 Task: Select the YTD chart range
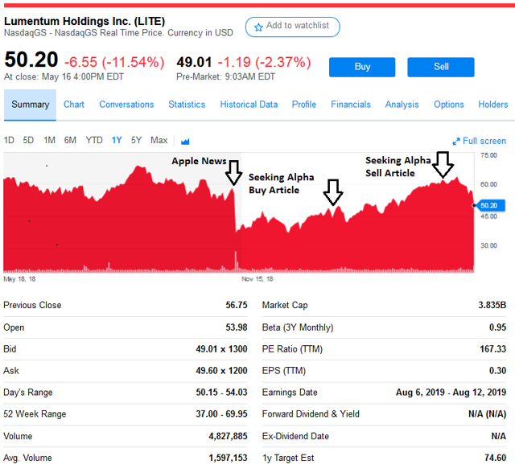[94, 141]
